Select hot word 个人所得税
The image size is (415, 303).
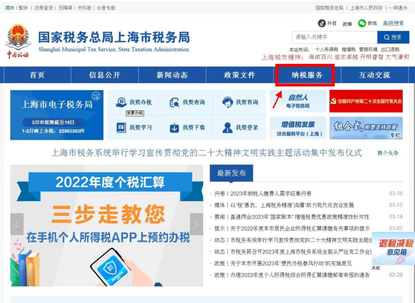[327, 50]
